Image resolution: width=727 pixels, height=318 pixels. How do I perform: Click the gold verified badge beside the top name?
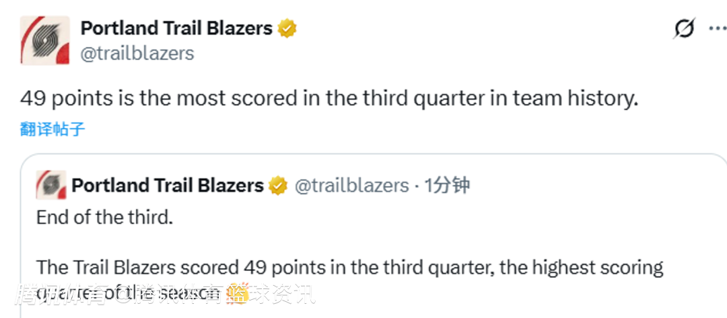tap(287, 28)
